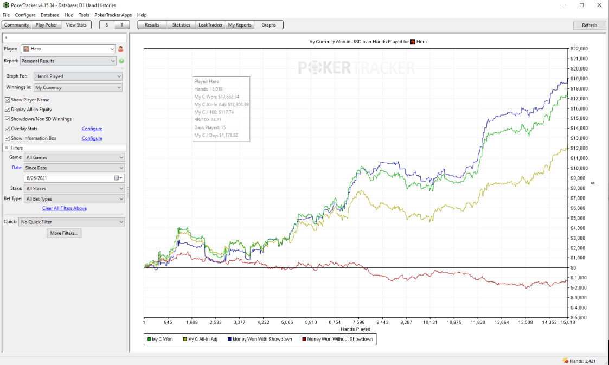Switch to the Graphs tab

[269, 25]
